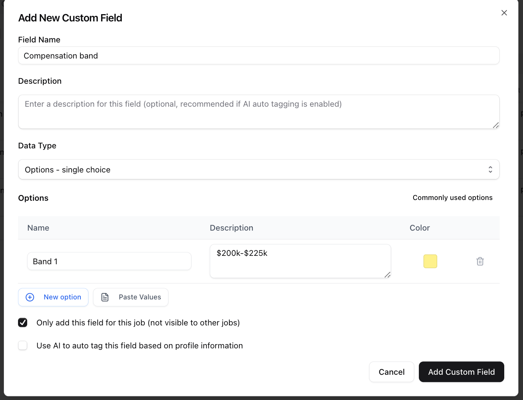Click the plus icon in New option

pos(30,297)
